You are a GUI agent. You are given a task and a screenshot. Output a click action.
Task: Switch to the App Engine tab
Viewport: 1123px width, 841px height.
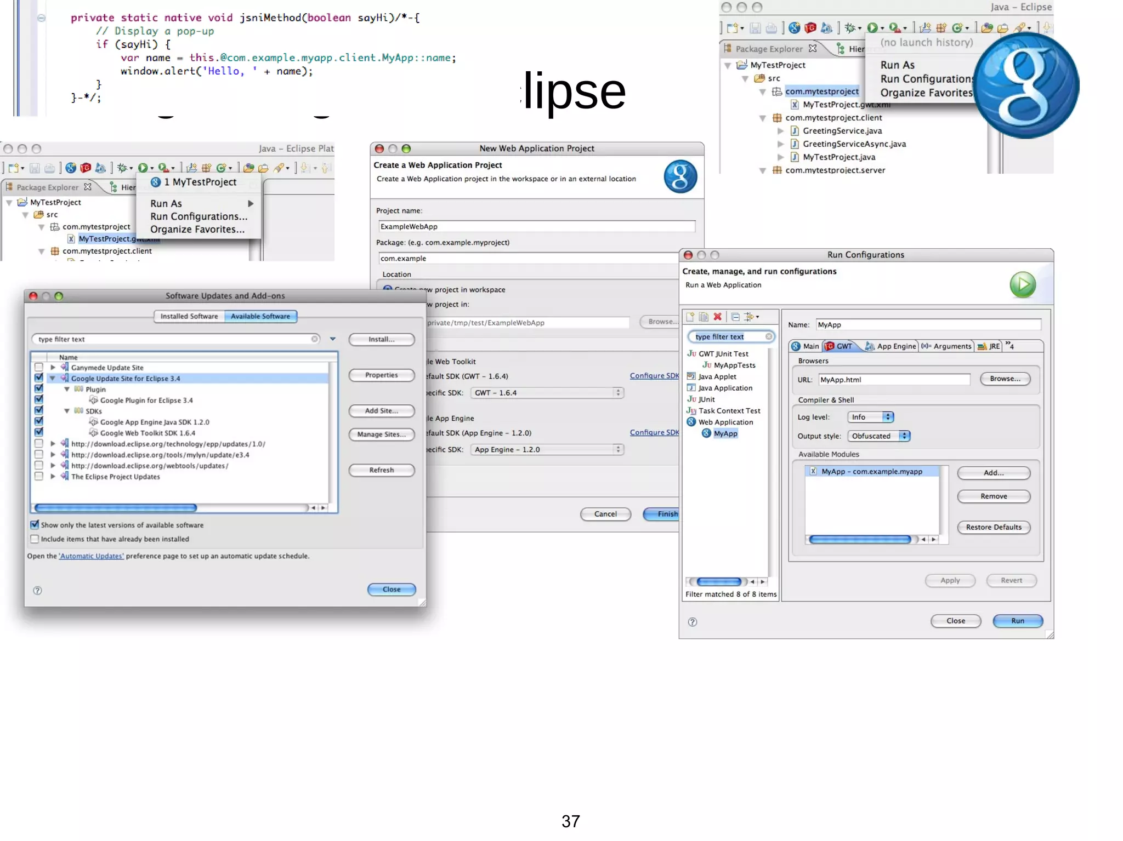click(890, 346)
